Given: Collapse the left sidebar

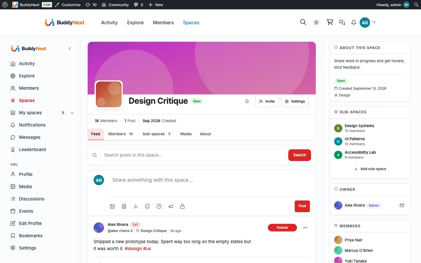Looking at the screenshot, I should [70, 49].
